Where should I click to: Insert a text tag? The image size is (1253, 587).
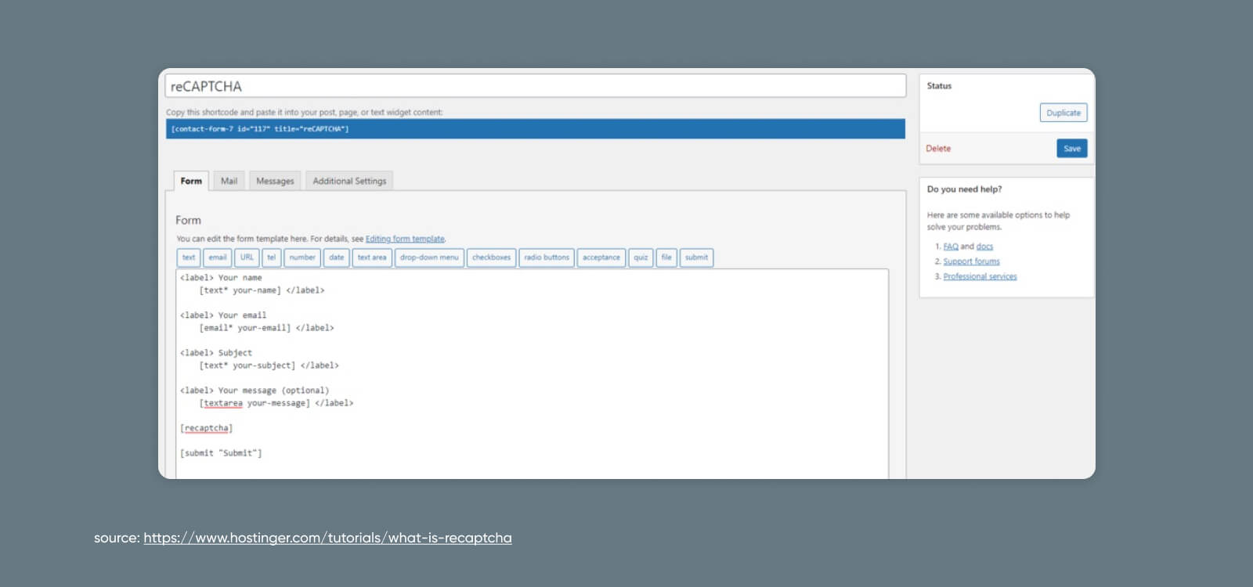189,257
